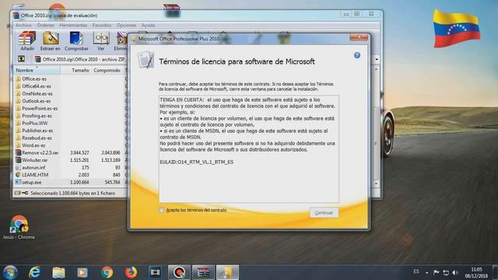Launch Firefox from the taskbar
This screenshot has height=280, width=498.
point(131,272)
